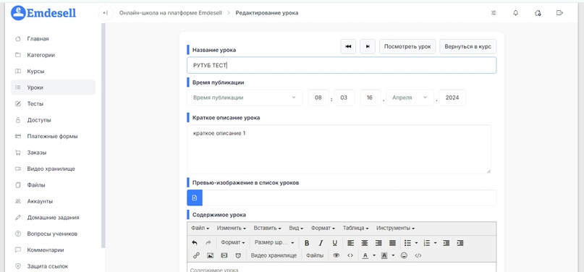The height and width of the screenshot is (272, 584).
Task: Apply the current text color (A button)
Action: pyautogui.click(x=365, y=255)
